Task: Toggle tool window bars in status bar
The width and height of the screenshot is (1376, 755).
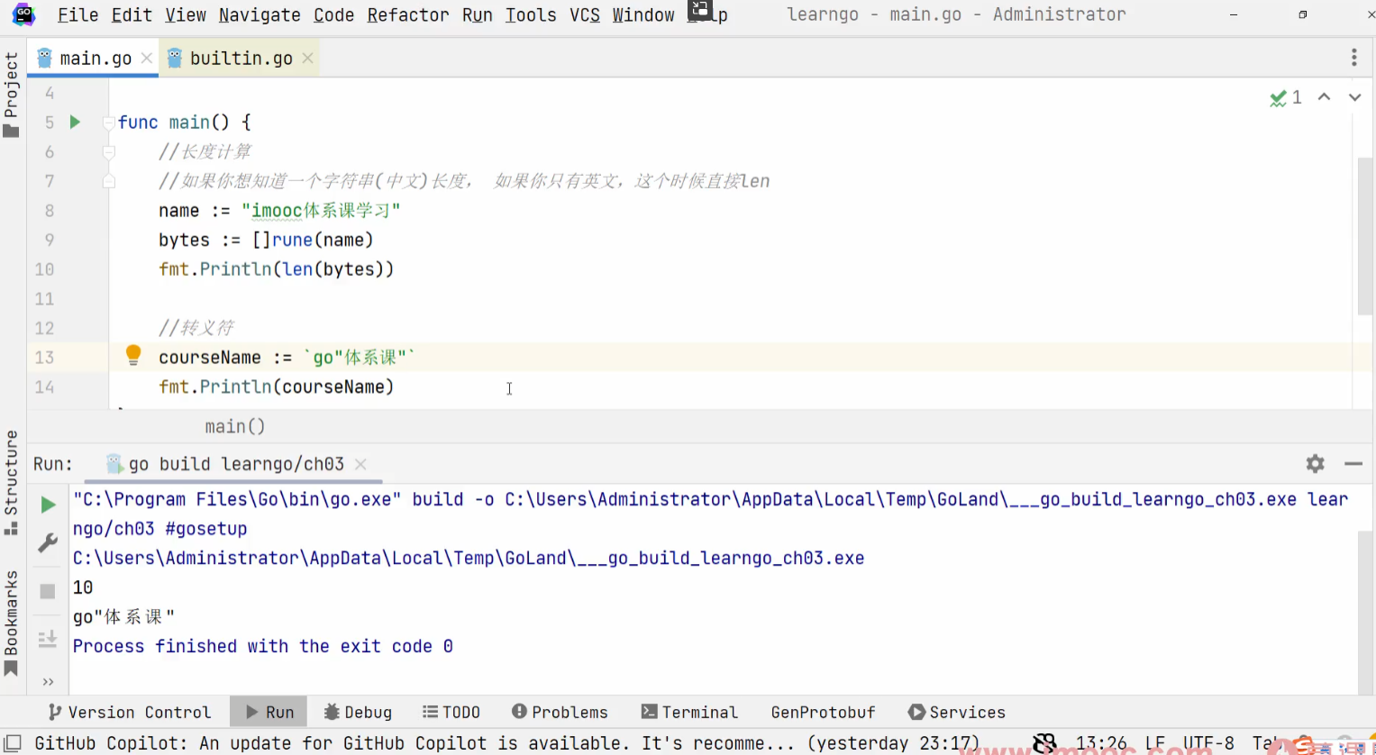Action: 13,743
